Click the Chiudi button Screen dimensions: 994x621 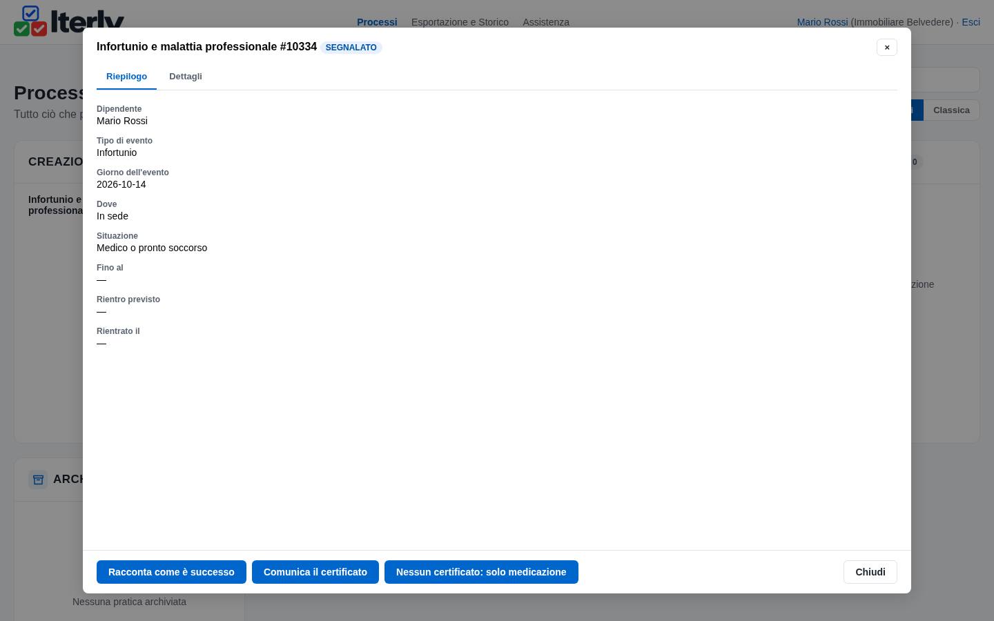(x=870, y=572)
